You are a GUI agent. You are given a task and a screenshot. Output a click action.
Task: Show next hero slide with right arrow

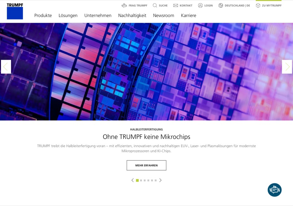(x=287, y=67)
